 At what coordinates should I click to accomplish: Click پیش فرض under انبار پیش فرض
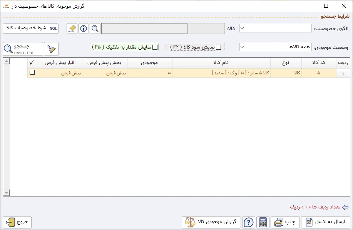click(x=60, y=73)
